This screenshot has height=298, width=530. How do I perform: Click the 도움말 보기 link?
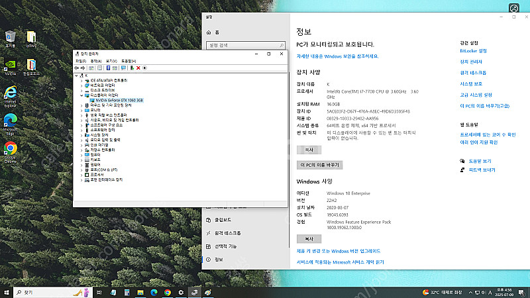coord(480,161)
